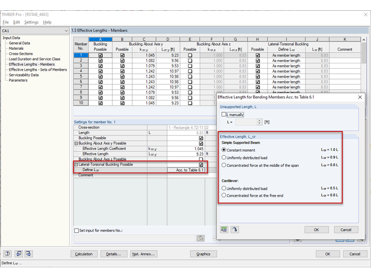This screenshot has height=278, width=371.
Task: Open the CA1 case dropdown
Action: click(x=66, y=31)
